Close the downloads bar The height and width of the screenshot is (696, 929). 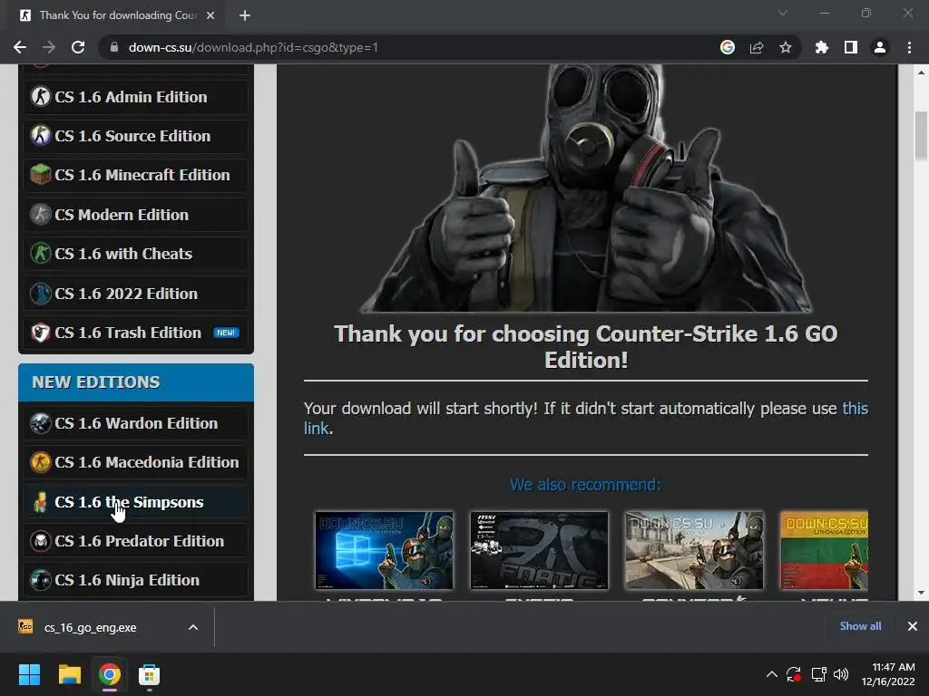[x=913, y=626]
